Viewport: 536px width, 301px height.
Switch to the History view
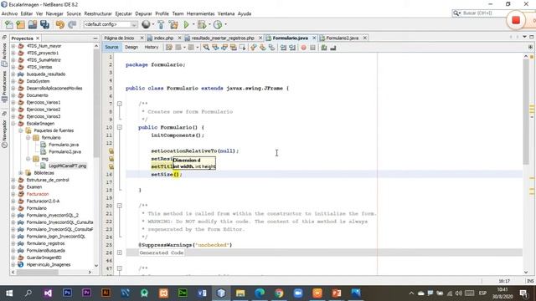tap(151, 47)
